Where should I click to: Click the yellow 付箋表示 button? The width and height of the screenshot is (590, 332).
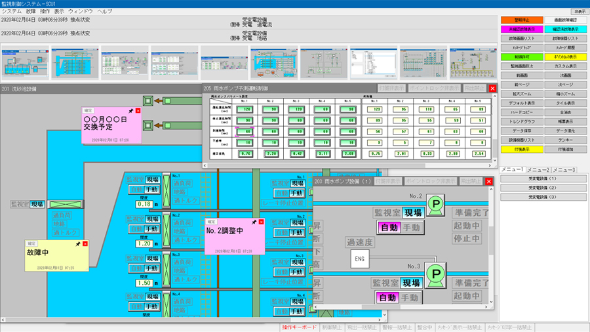click(522, 150)
